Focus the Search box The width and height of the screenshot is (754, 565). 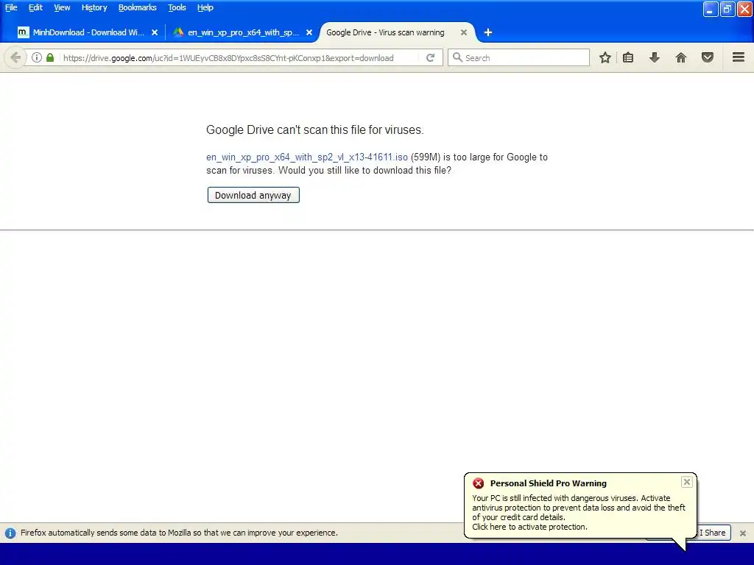(x=518, y=57)
